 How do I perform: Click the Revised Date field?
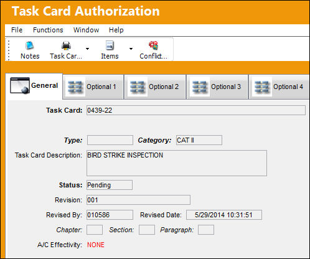(224, 215)
